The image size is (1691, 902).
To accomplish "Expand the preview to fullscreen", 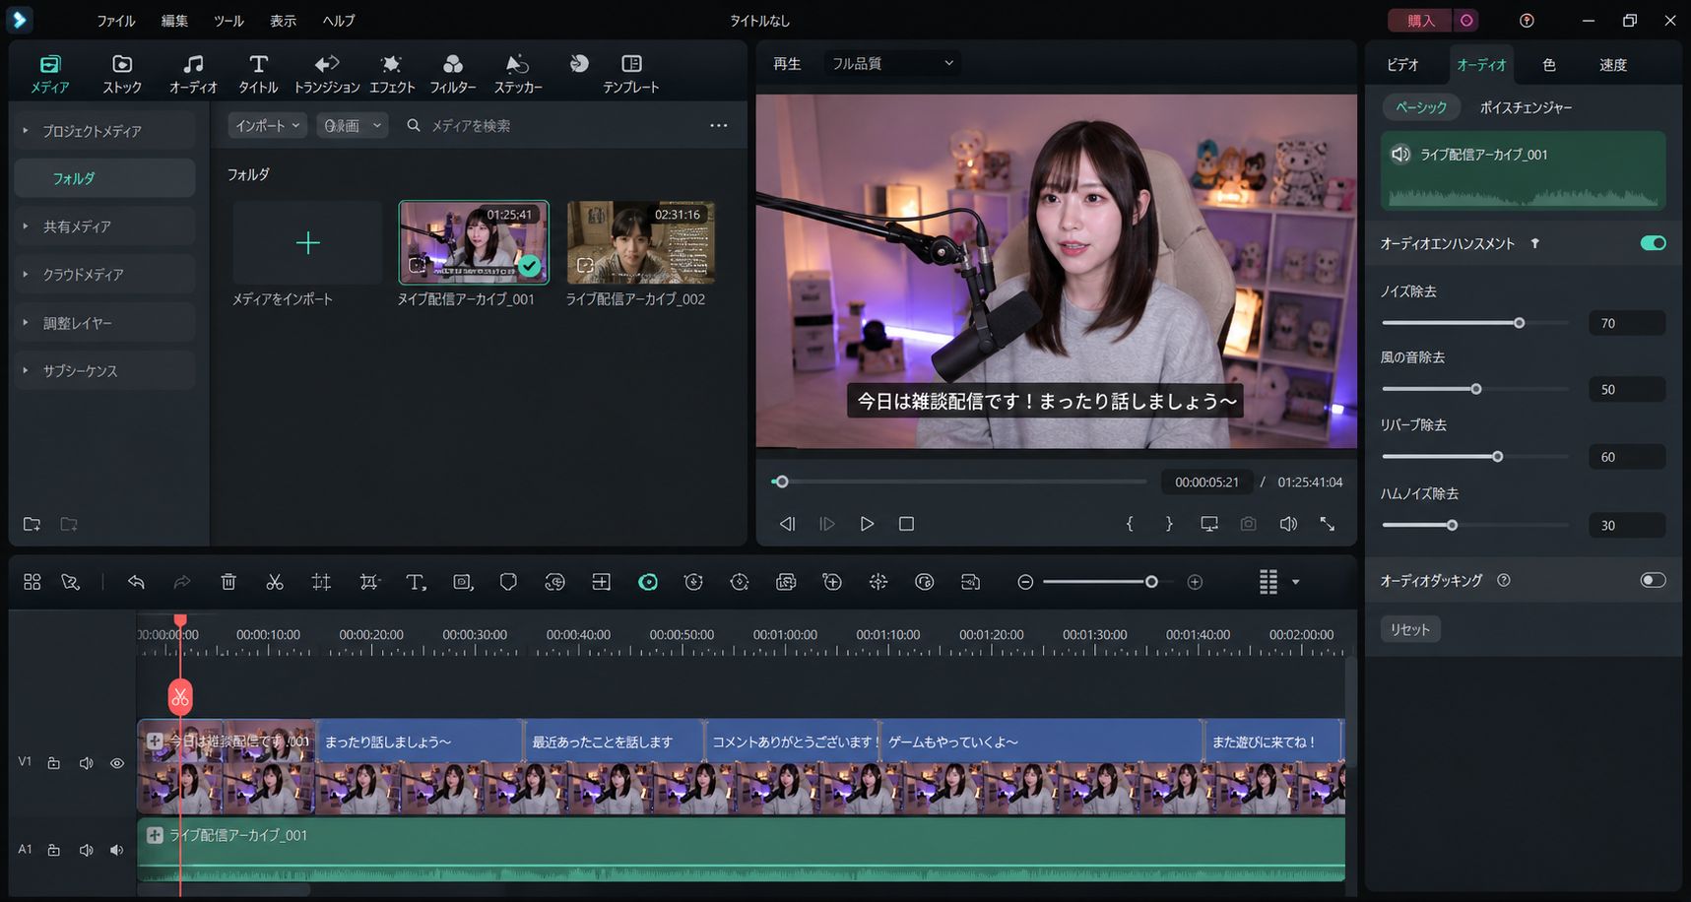I will (x=1328, y=524).
